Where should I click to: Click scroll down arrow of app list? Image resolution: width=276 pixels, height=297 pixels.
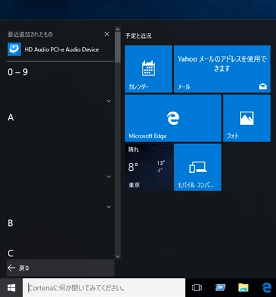pos(118,256)
